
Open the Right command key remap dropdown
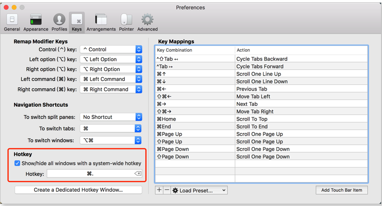[111, 89]
